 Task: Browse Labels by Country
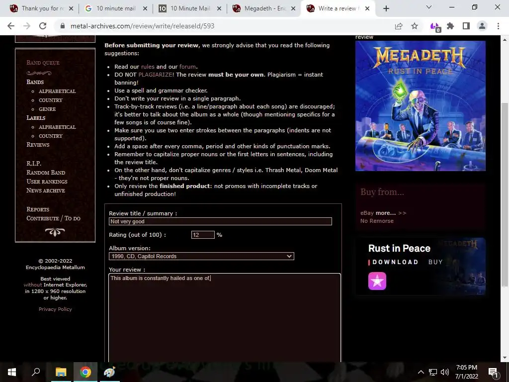[51, 136]
